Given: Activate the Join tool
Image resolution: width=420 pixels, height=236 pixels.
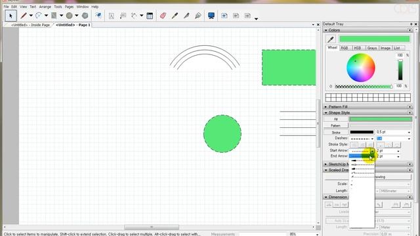Looking at the screenshot, I should [198, 16].
